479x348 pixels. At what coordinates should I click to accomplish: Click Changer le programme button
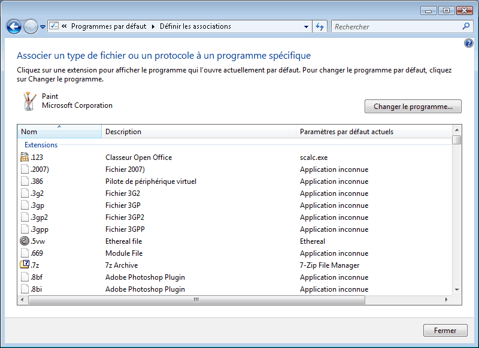(x=413, y=107)
